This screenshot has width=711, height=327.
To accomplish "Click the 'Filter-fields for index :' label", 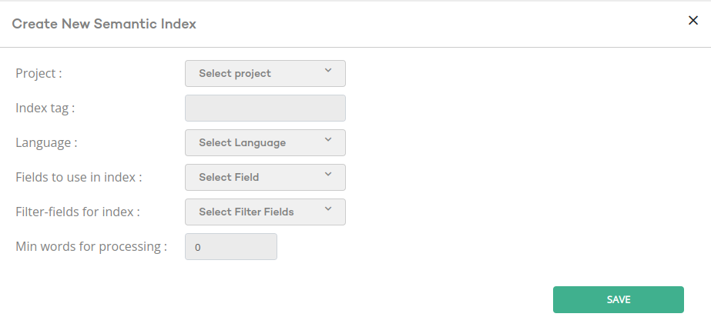I will click(x=78, y=212).
